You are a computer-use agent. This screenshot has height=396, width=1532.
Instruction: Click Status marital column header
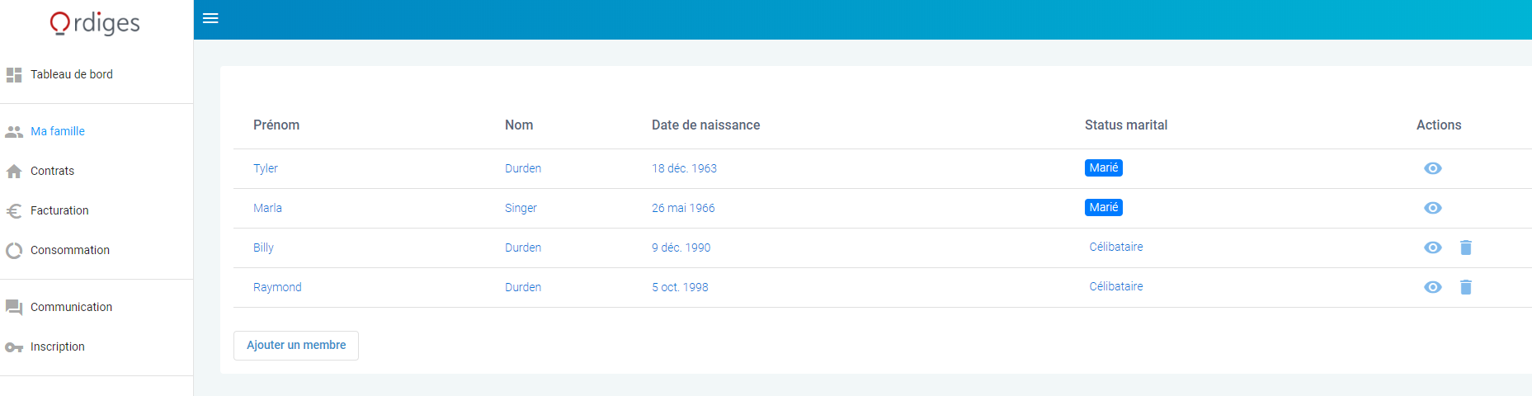pyautogui.click(x=1126, y=125)
